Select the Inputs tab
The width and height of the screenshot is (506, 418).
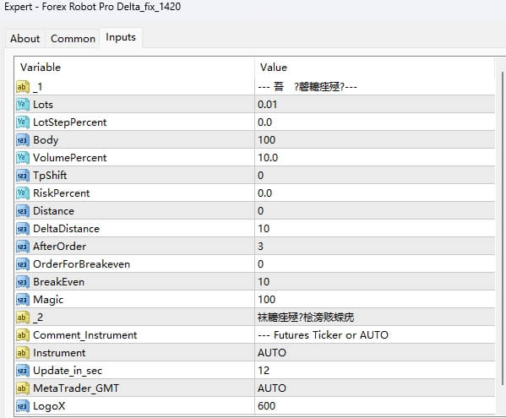121,37
